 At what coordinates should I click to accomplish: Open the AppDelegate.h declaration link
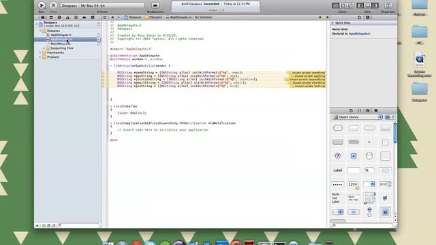pos(359,33)
